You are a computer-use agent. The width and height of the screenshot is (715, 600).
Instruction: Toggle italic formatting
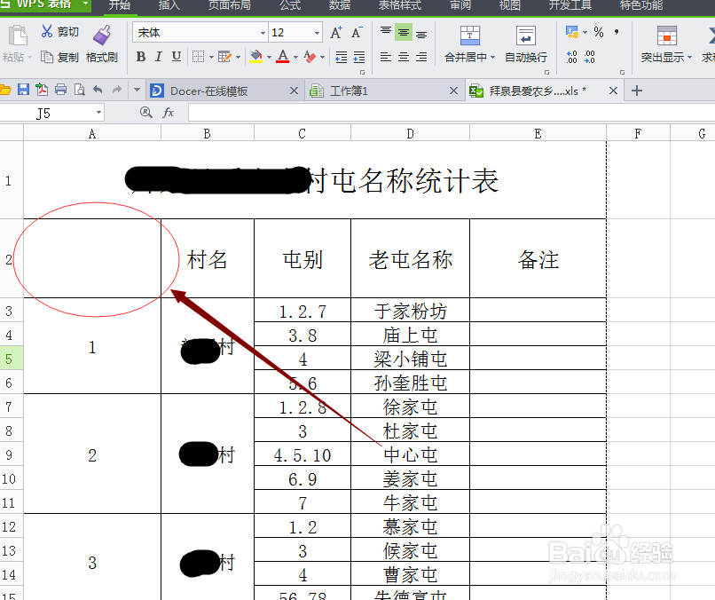click(157, 56)
